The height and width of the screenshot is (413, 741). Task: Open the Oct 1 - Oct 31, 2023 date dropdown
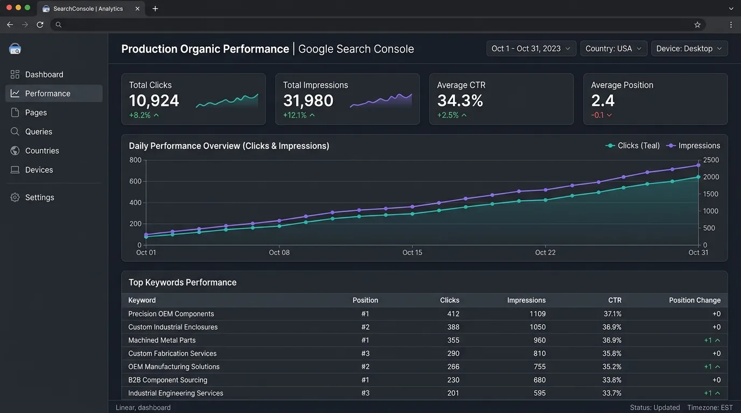click(x=531, y=48)
